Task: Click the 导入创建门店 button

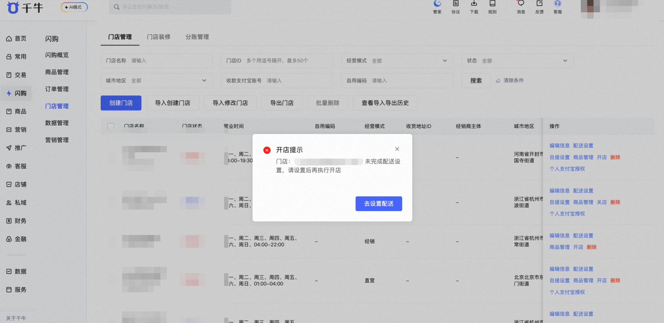Action: click(173, 103)
